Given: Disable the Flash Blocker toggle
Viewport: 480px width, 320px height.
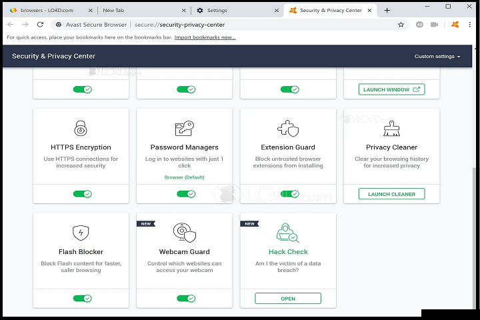Looking at the screenshot, I should pos(83,299).
